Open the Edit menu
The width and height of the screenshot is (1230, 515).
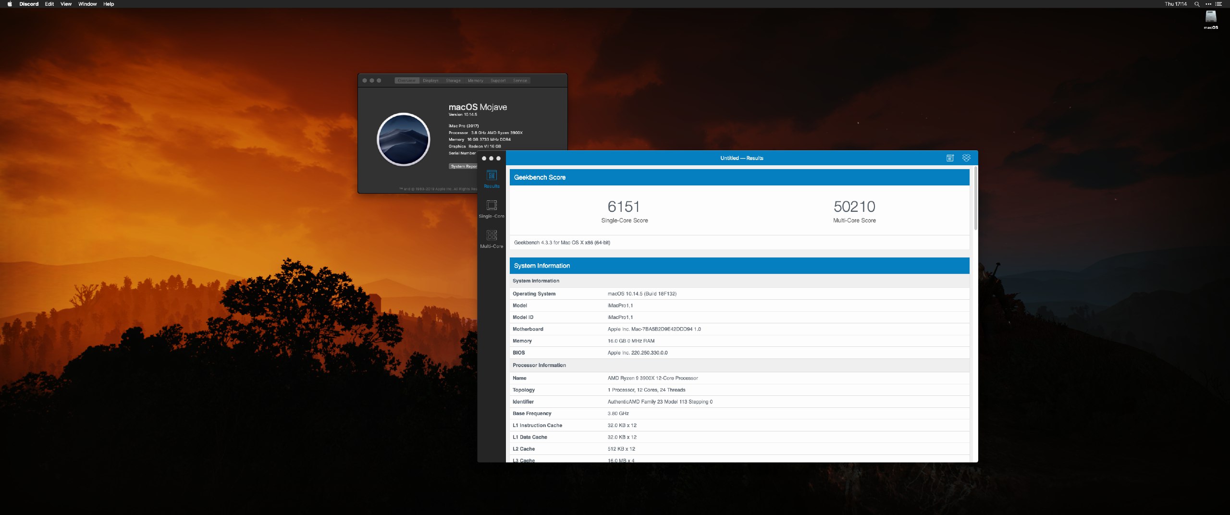pyautogui.click(x=49, y=4)
